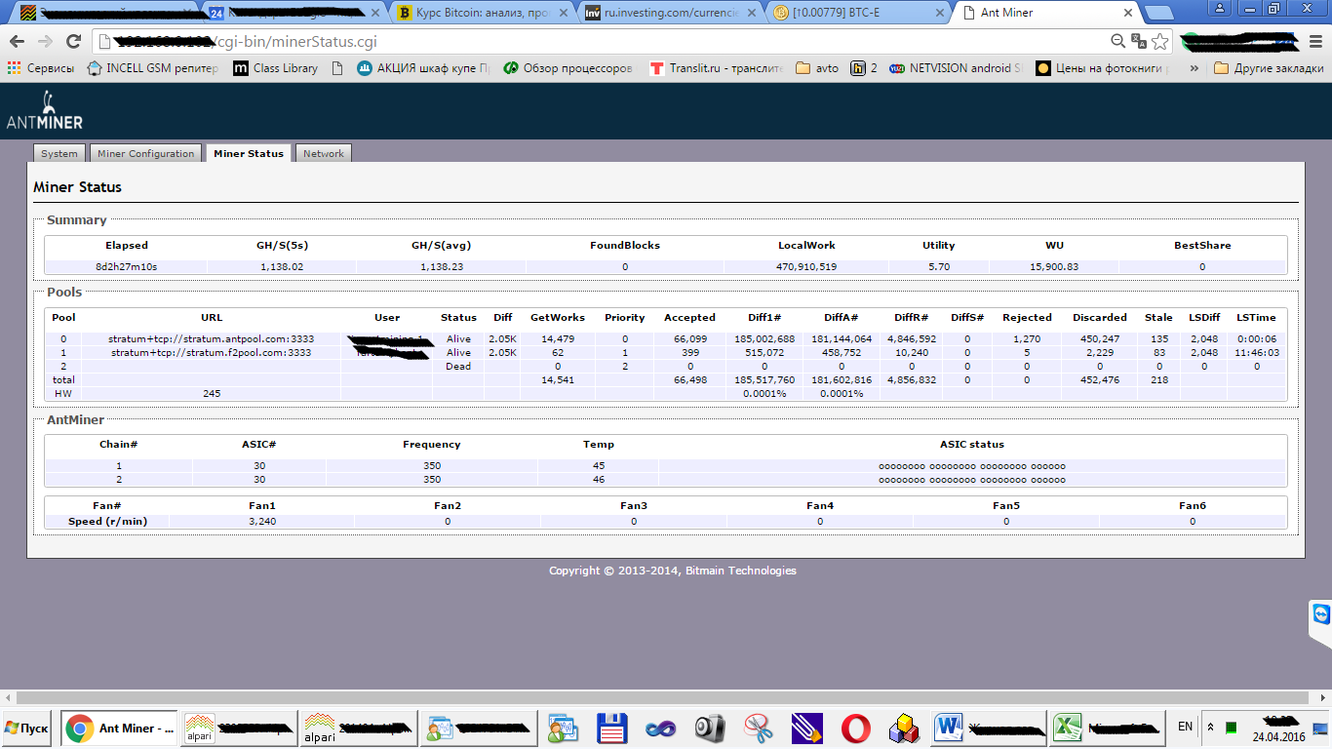The height and width of the screenshot is (749, 1332).
Task: Open the floppy disk save app in taskbar
Action: [611, 729]
